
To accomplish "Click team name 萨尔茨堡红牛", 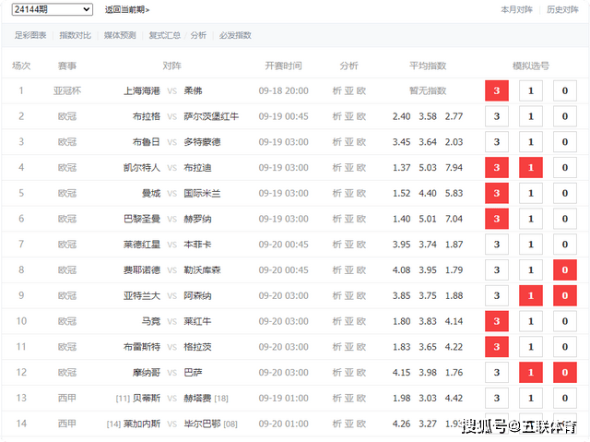I will (x=211, y=116).
